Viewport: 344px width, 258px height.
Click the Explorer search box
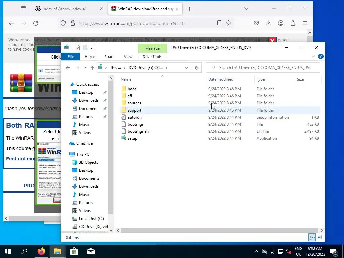263,68
